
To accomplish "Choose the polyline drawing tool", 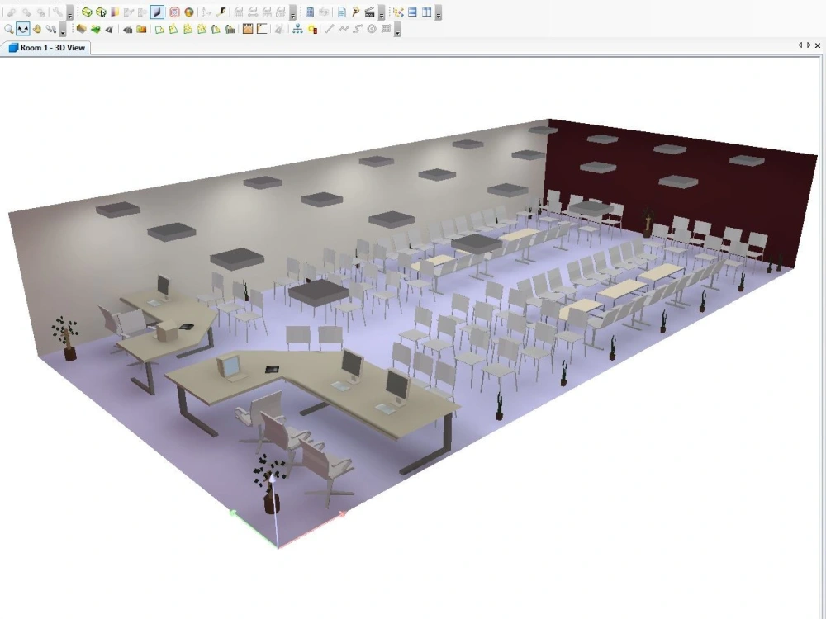I will (344, 29).
